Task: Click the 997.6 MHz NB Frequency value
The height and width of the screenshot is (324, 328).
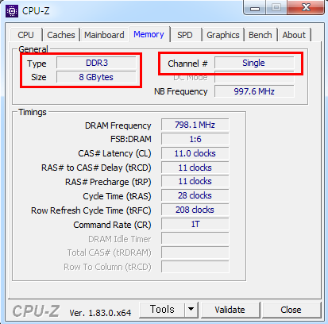Action: point(254,91)
